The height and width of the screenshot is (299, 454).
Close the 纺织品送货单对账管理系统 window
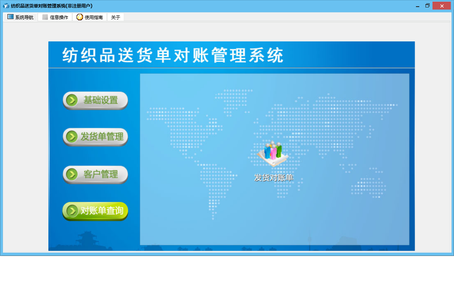[442, 6]
